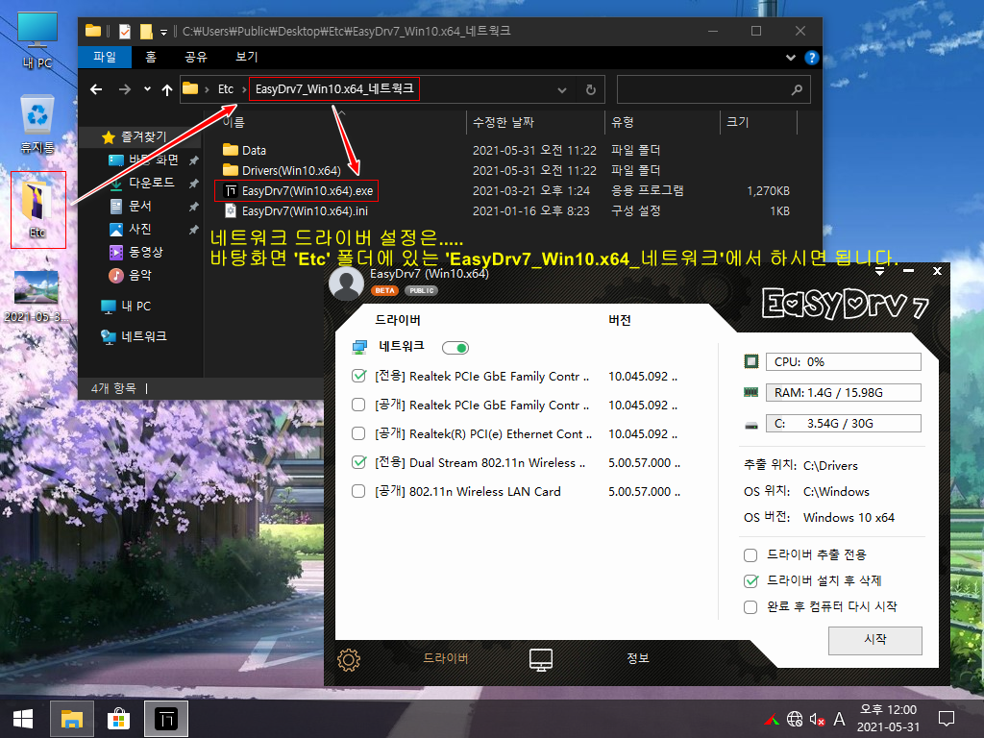Switch to the 정보 tab in EasyDrv7
The width and height of the screenshot is (984, 738).
(x=638, y=658)
